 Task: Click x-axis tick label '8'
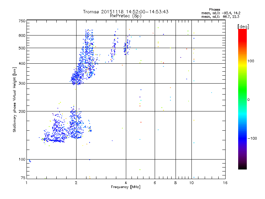176,183
